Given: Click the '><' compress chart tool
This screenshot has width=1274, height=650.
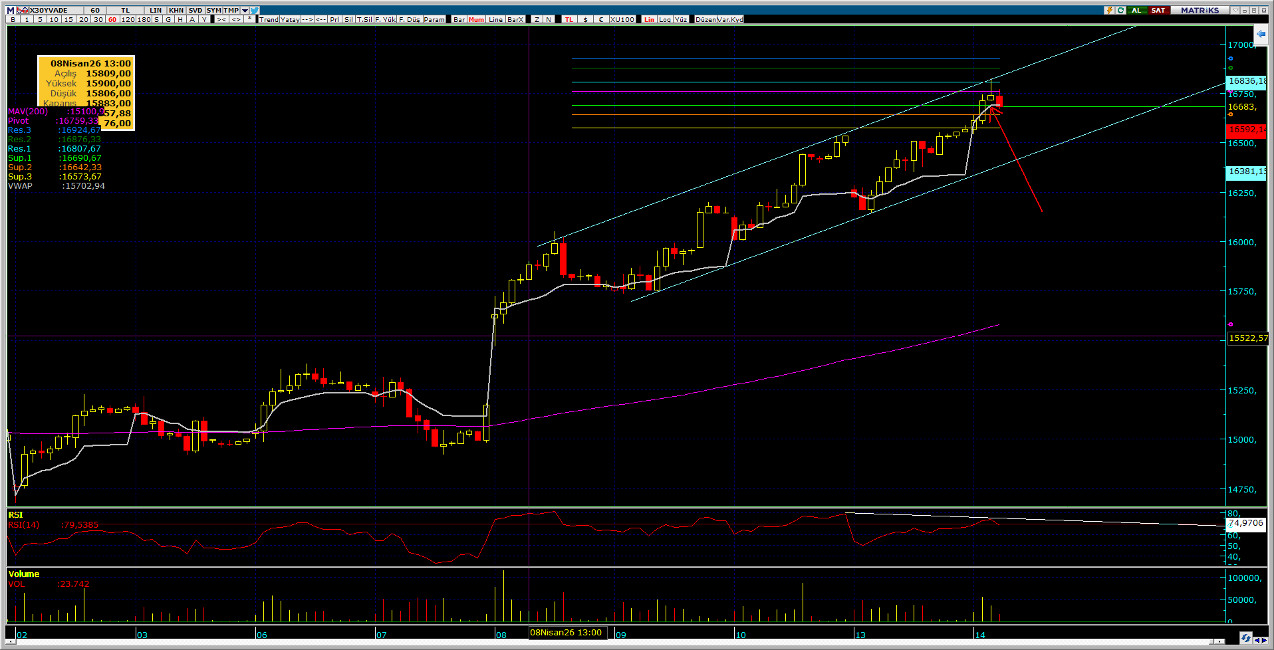Looking at the screenshot, I should coord(221,20).
